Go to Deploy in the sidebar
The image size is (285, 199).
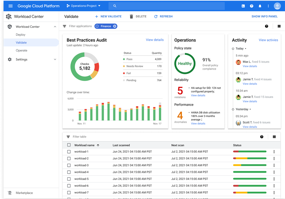pos(21,35)
